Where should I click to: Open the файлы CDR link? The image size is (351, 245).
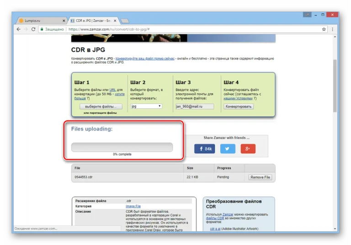[215, 218]
